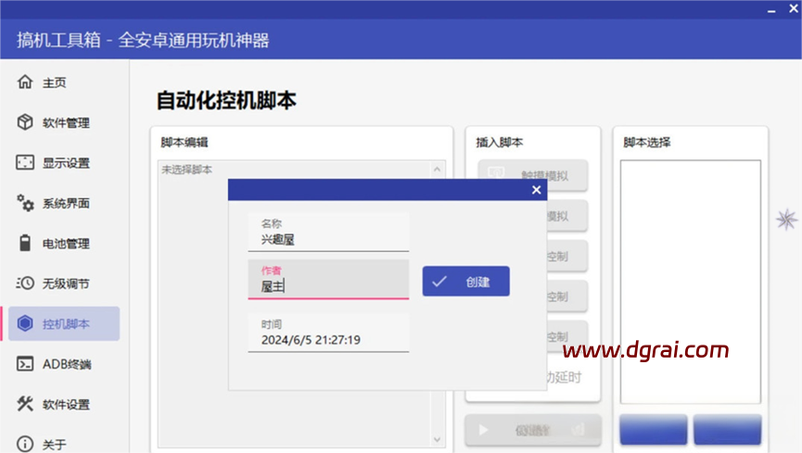Click the scroll down arrow in script editor

pyautogui.click(x=438, y=439)
